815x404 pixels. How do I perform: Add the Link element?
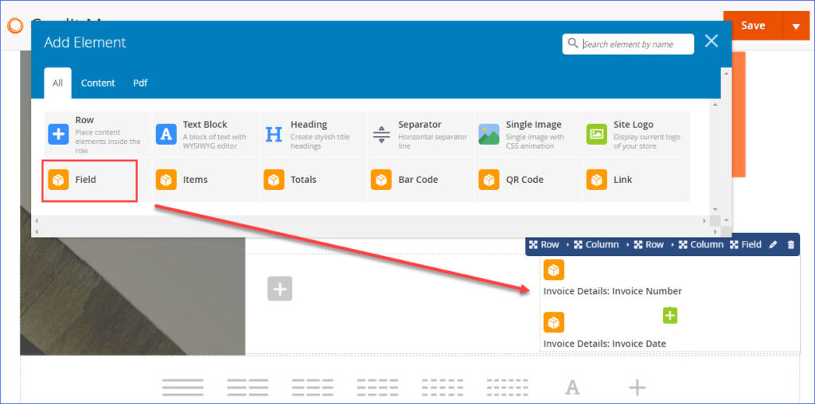[x=636, y=180]
